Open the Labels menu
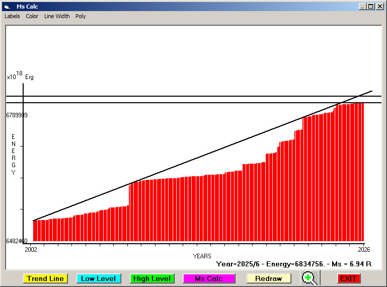The image size is (387, 287). (12, 16)
